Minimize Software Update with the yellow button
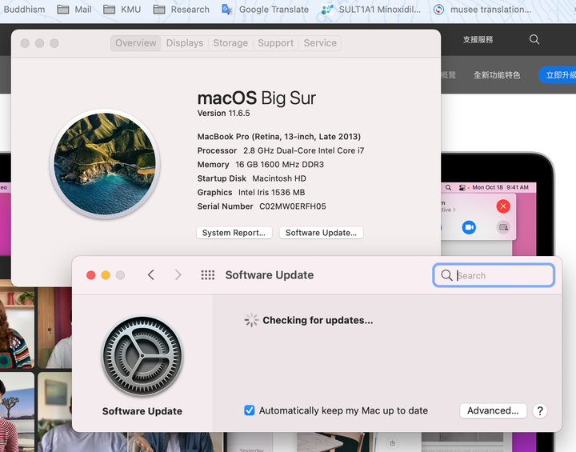This screenshot has width=576, height=452. point(106,275)
